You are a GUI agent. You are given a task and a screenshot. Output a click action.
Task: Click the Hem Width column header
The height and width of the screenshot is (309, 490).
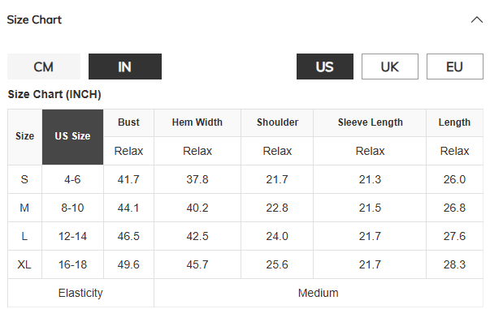pyautogui.click(x=197, y=122)
